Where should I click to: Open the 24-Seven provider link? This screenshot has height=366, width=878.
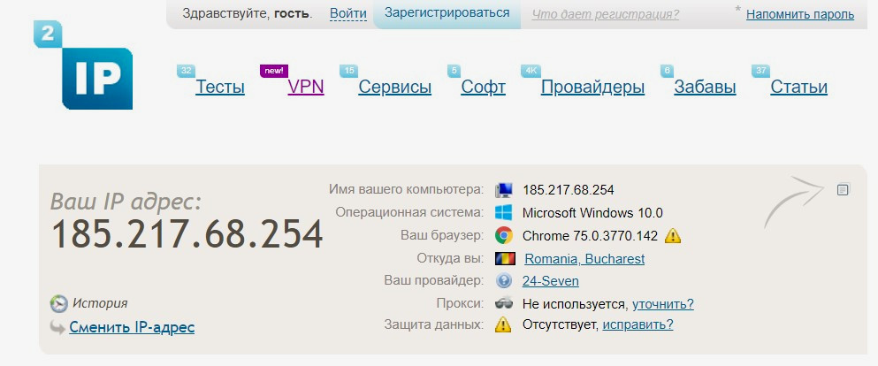551,281
